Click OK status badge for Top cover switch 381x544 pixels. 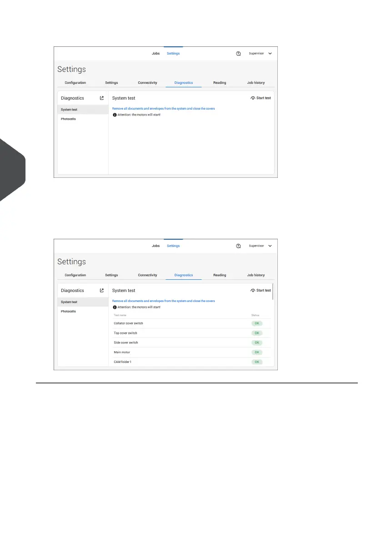point(257,333)
